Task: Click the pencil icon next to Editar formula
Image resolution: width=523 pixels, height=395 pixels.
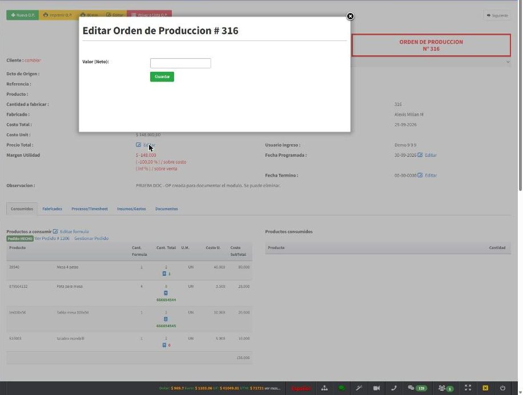Action: click(x=55, y=231)
